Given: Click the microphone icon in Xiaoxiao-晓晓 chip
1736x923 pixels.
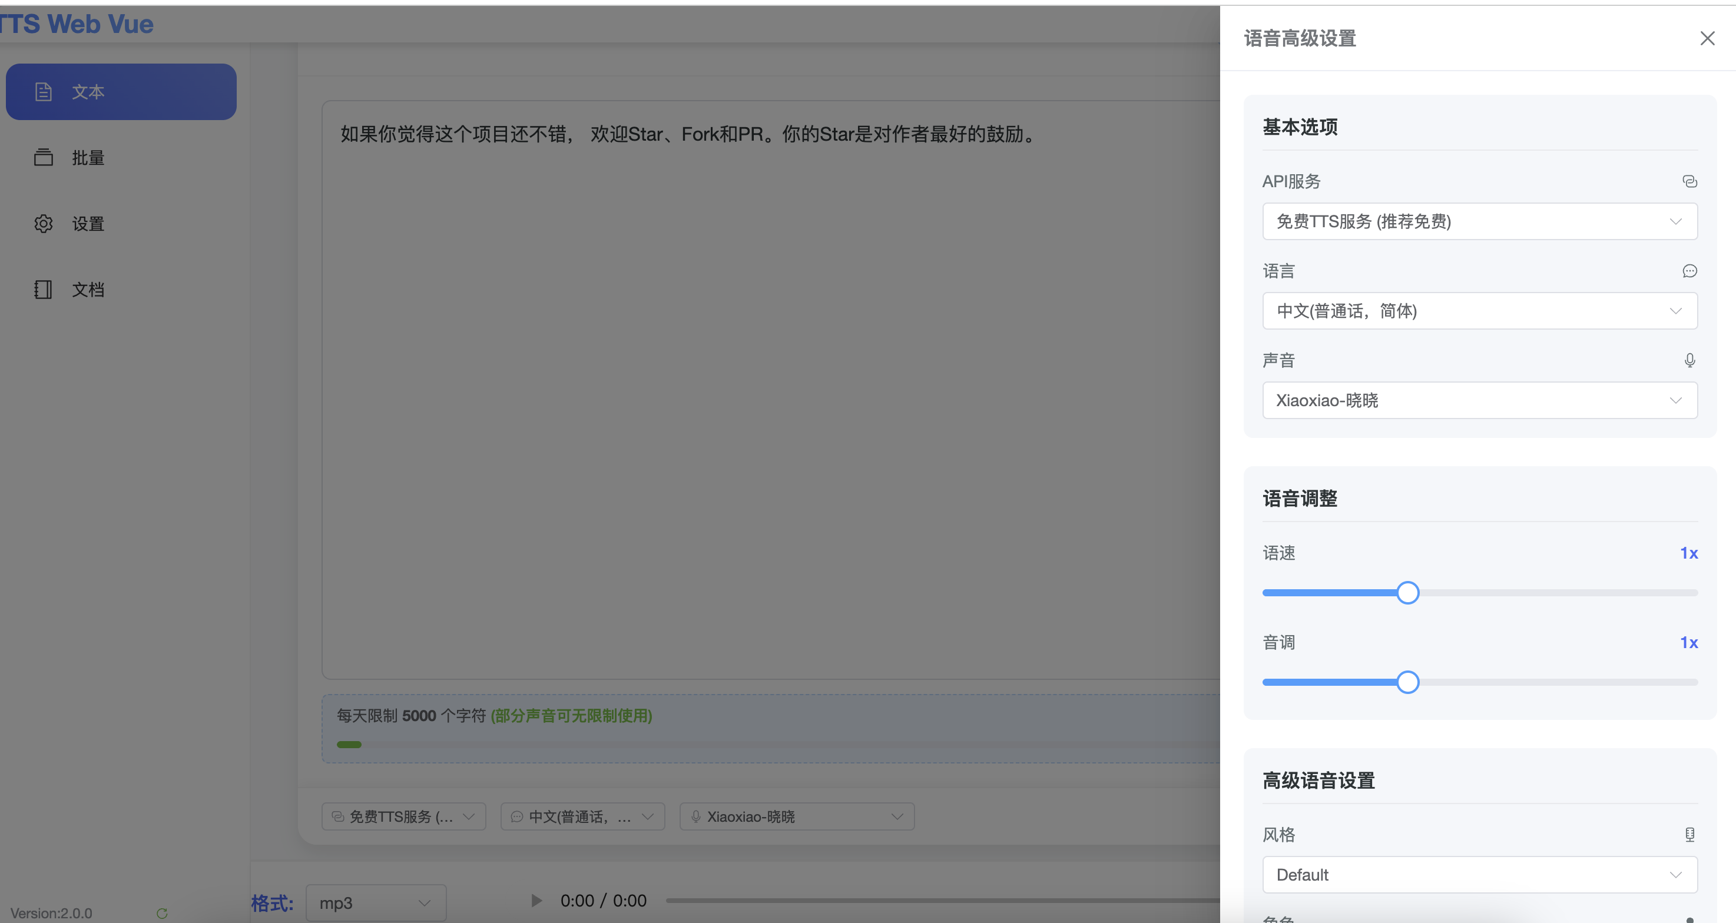Looking at the screenshot, I should point(695,816).
